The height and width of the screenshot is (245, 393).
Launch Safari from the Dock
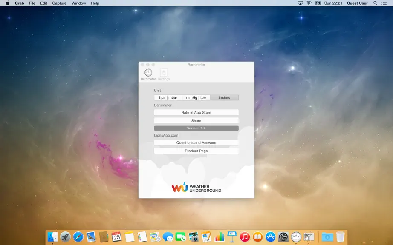(78, 236)
